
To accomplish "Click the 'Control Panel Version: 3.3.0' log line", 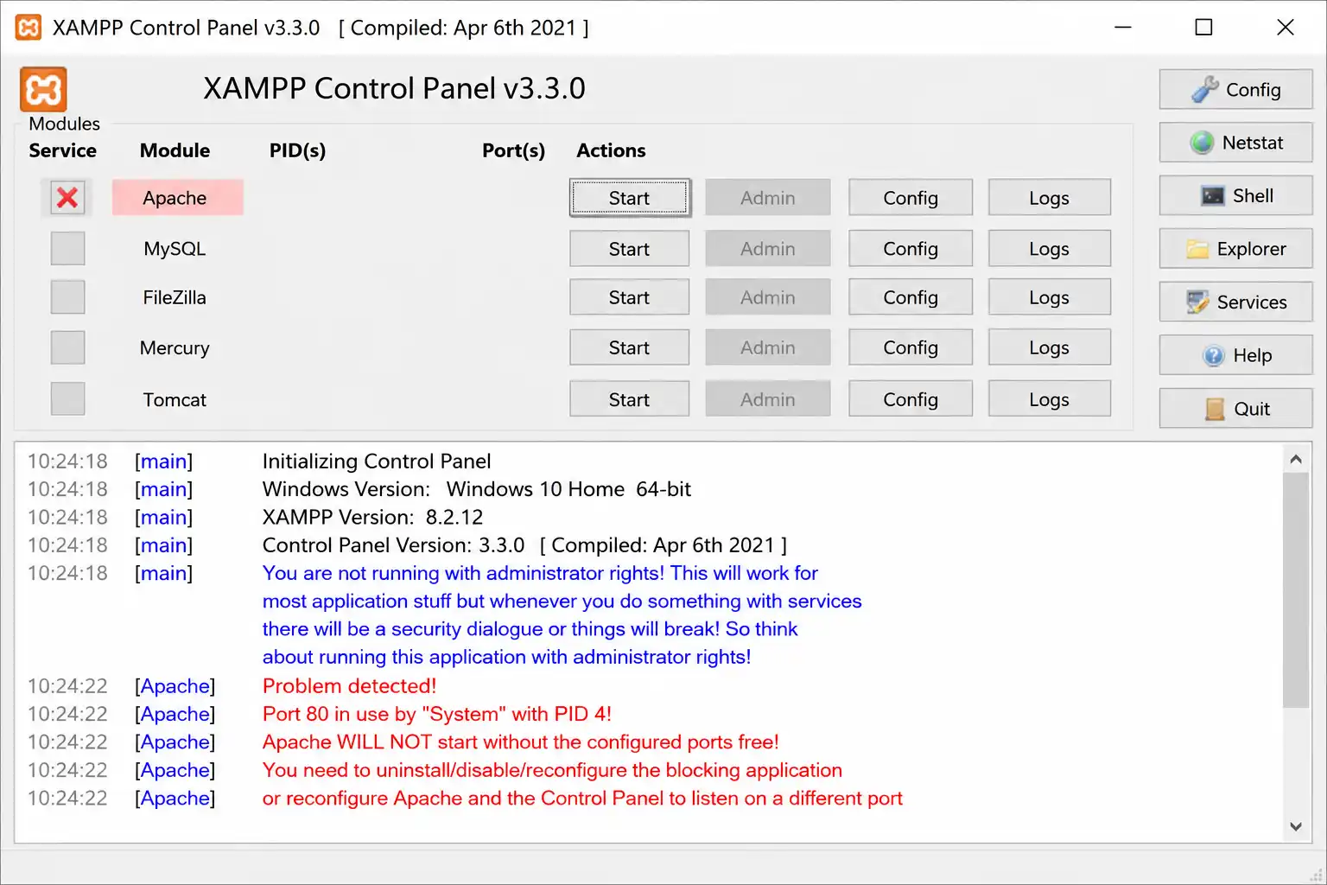I will pyautogui.click(x=524, y=545).
